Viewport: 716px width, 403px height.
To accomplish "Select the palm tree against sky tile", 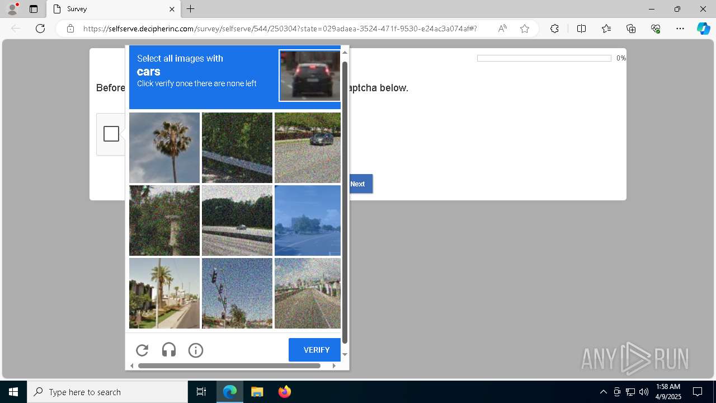I will [164, 148].
